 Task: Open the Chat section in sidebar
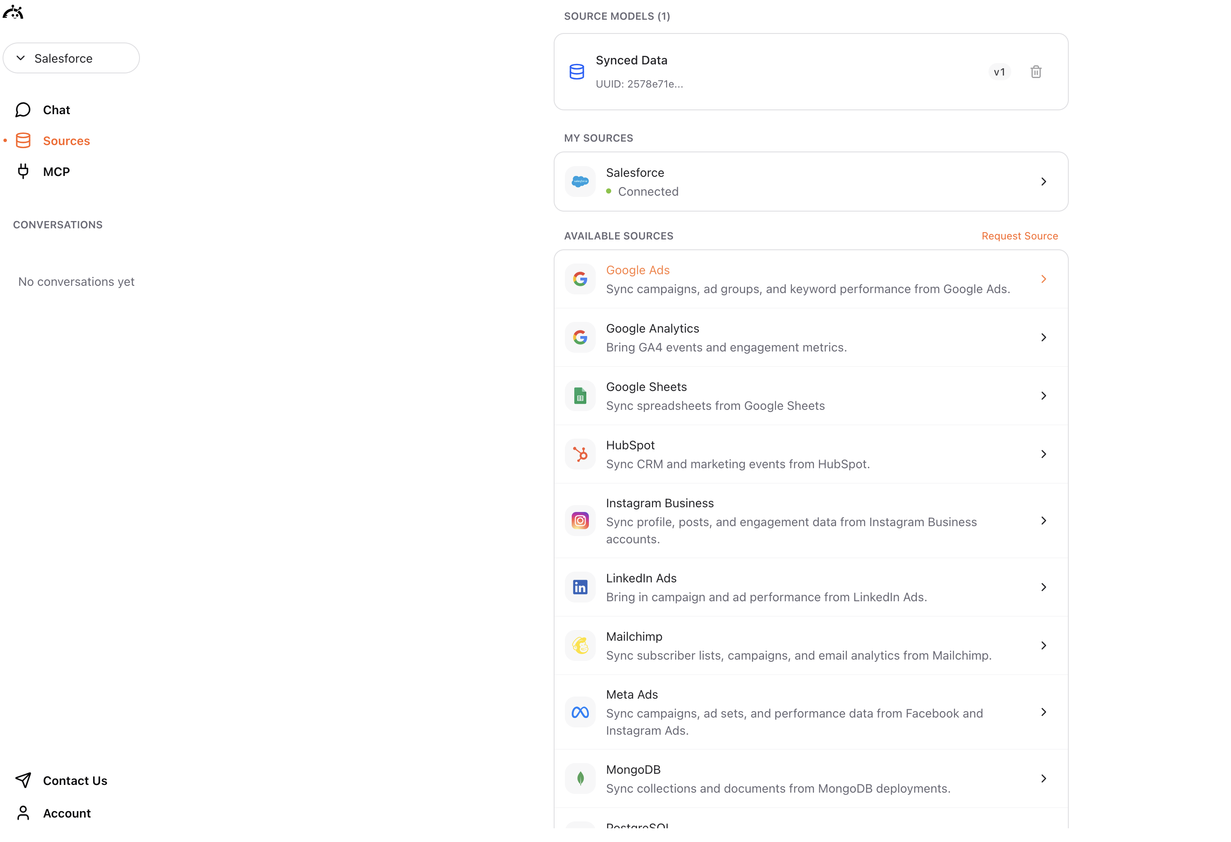[56, 109]
